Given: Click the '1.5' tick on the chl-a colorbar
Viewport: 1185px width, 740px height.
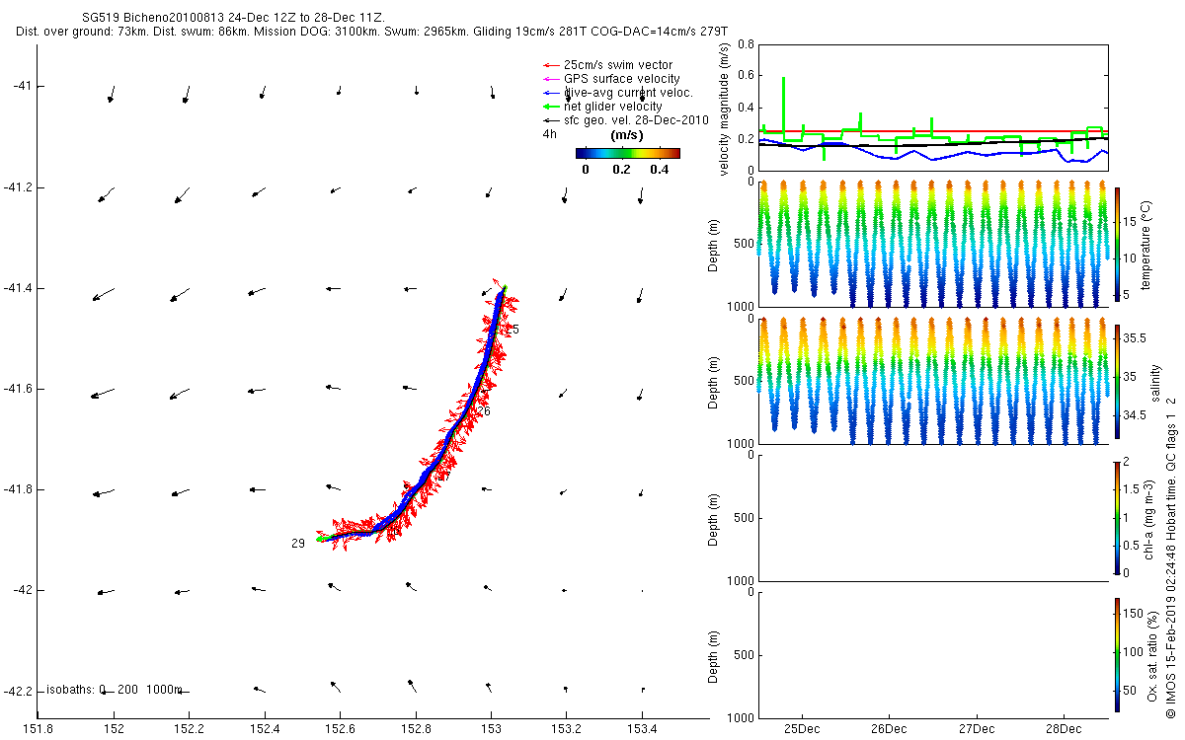Looking at the screenshot, I should 1133,488.
